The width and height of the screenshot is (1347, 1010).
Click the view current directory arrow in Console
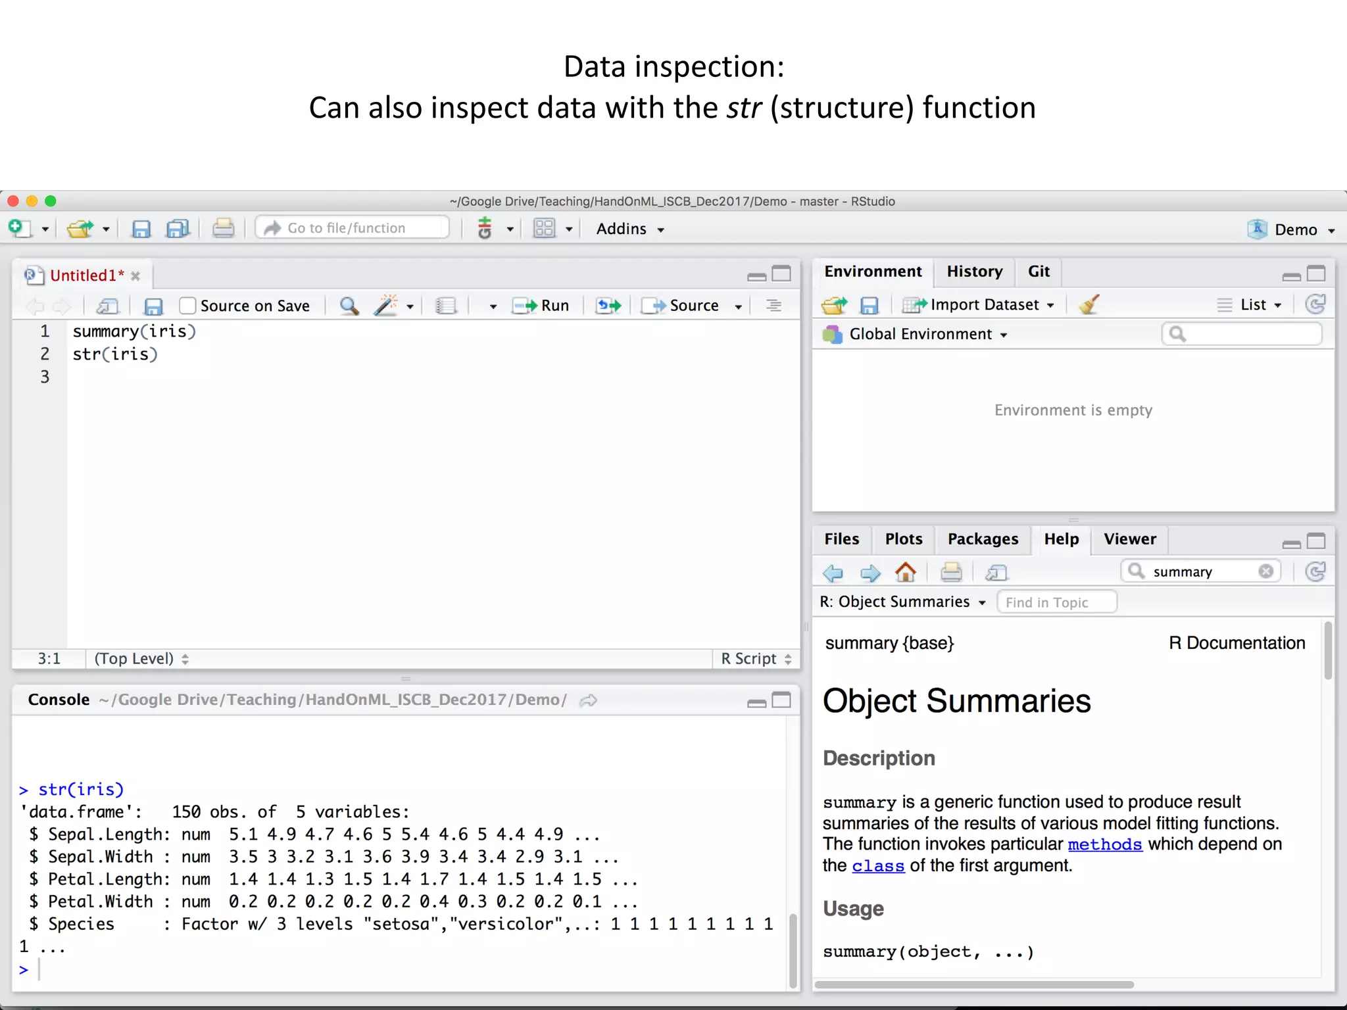click(x=588, y=700)
